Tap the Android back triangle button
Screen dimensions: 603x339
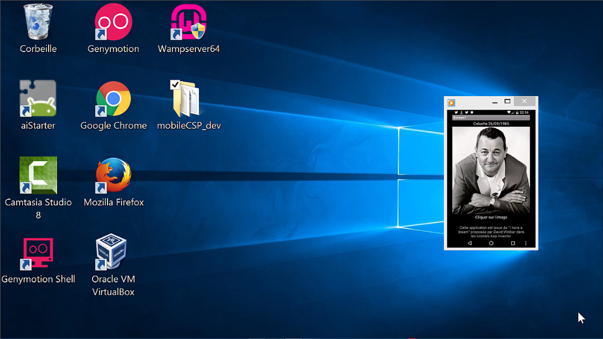click(x=470, y=243)
